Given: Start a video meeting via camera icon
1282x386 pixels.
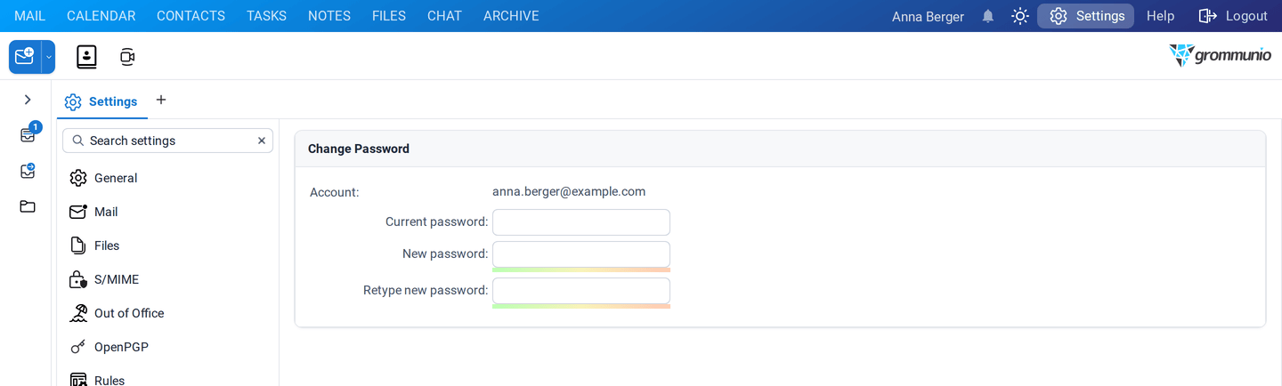Looking at the screenshot, I should click(x=127, y=57).
